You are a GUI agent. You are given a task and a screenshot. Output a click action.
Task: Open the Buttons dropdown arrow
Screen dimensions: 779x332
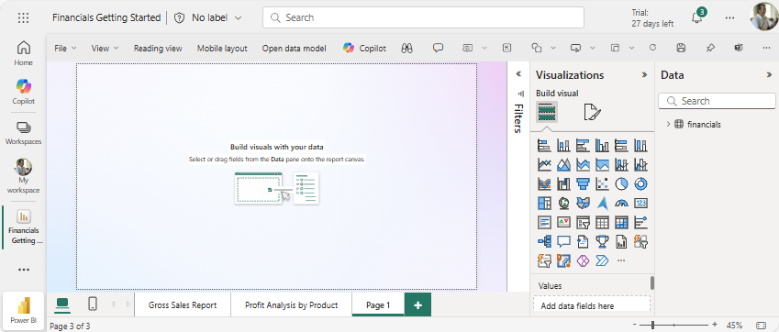(x=592, y=48)
